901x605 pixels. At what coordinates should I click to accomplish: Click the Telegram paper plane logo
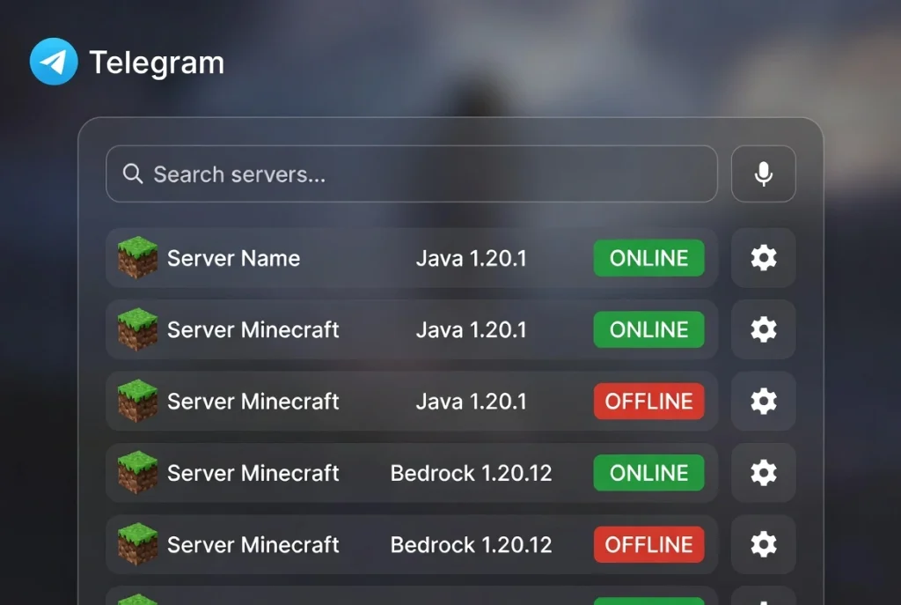pos(54,62)
